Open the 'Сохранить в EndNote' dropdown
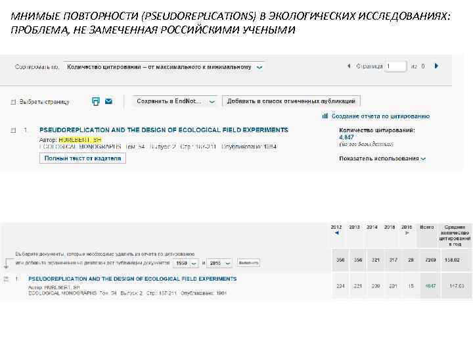This screenshot has height=355, width=473. (x=175, y=101)
